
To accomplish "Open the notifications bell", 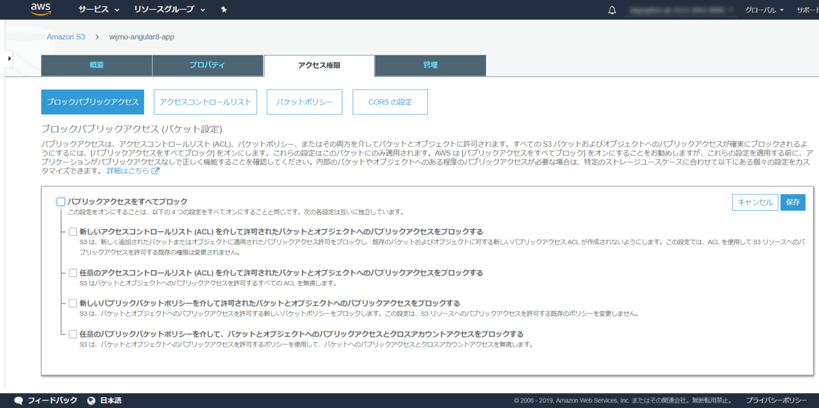I will [x=612, y=10].
